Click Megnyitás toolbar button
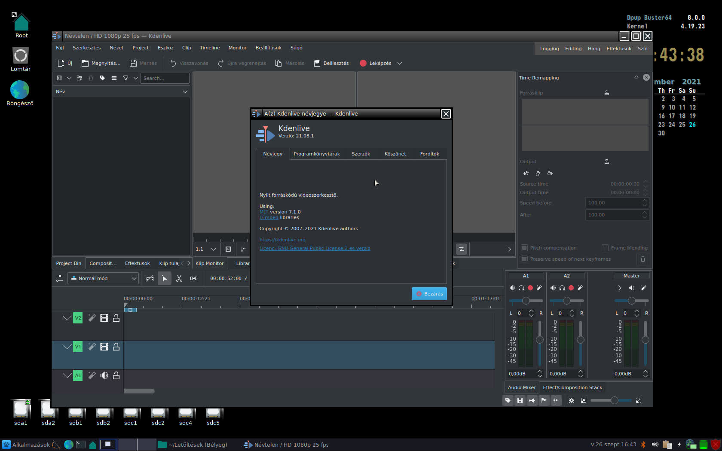 pyautogui.click(x=101, y=63)
